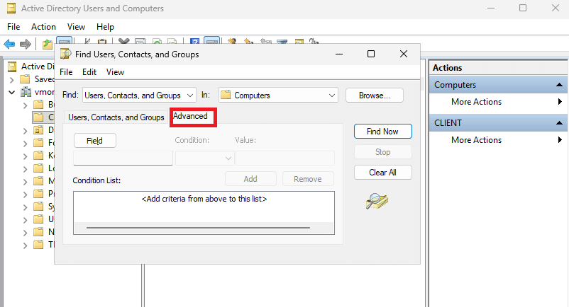The image size is (569, 307).
Task: Go forward using the gray right arrow
Action: pyautogui.click(x=25, y=44)
